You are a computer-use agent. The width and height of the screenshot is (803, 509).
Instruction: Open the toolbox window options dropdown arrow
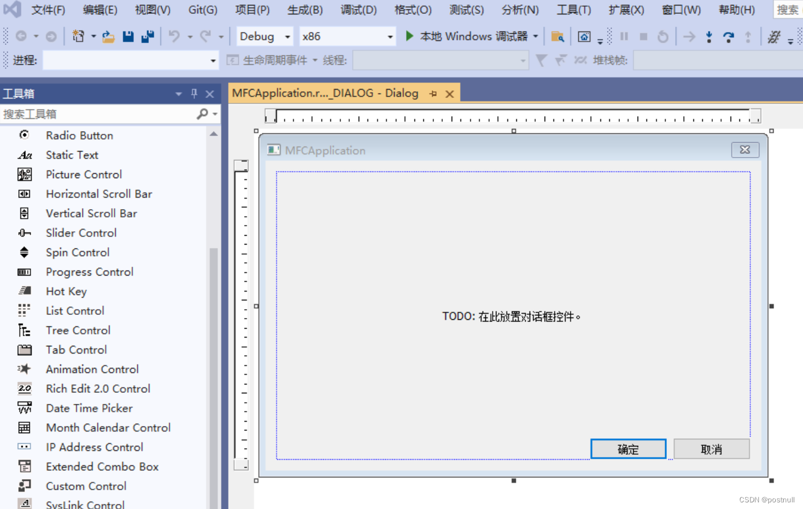178,94
